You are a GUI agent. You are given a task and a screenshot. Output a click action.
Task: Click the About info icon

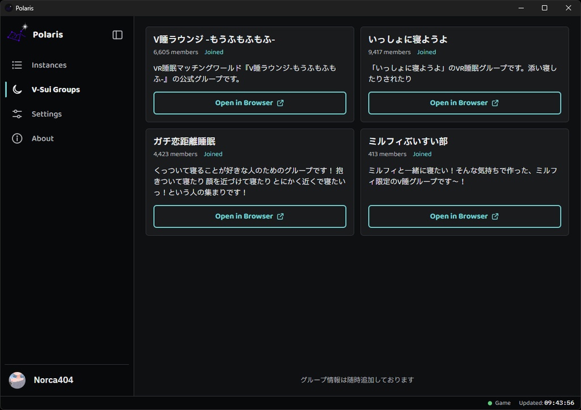(17, 138)
